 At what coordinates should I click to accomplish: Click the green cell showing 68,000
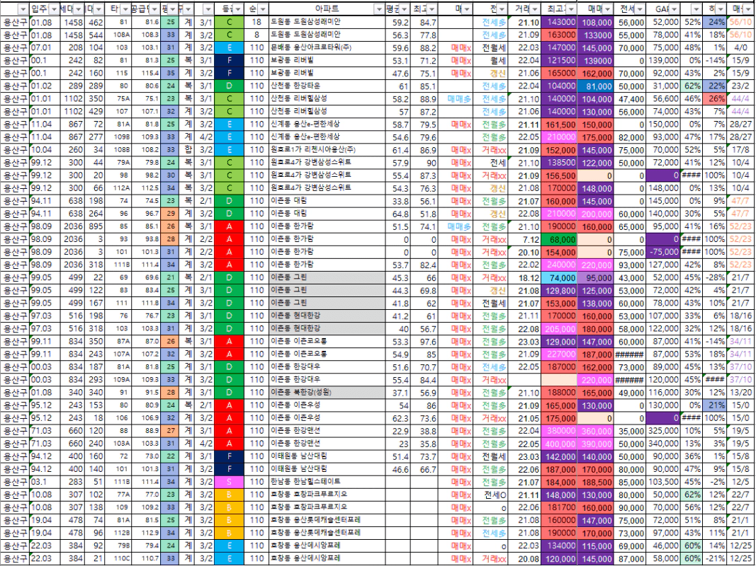[x=559, y=239]
